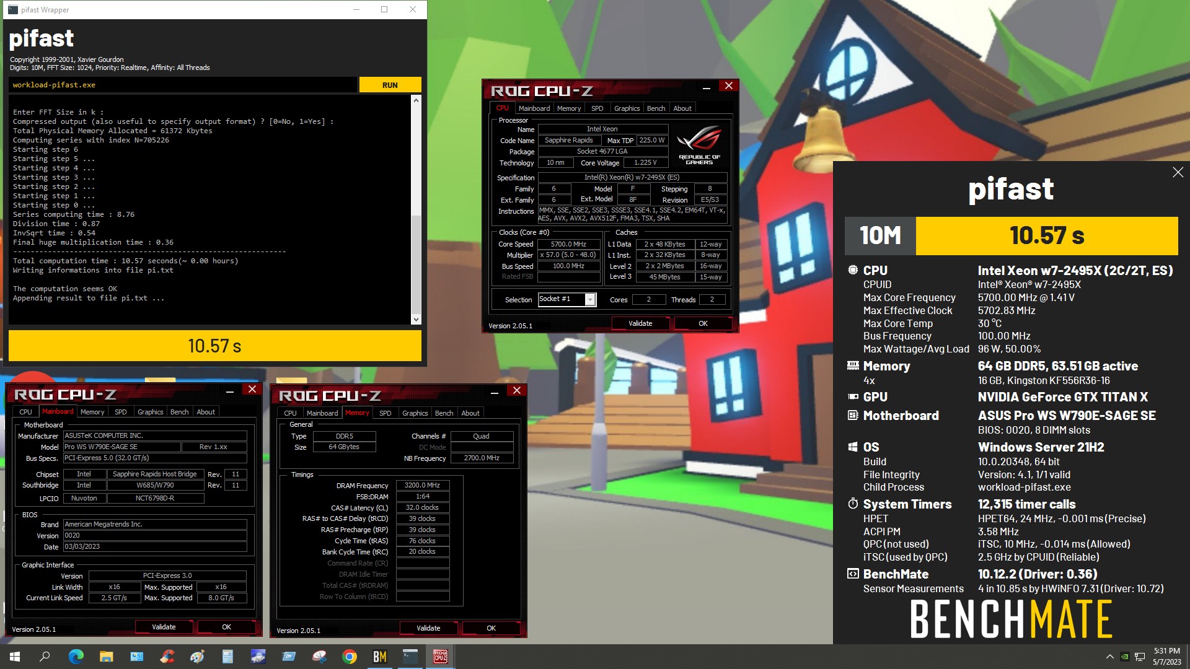Click Max TDP value 225.0 W

click(652, 141)
